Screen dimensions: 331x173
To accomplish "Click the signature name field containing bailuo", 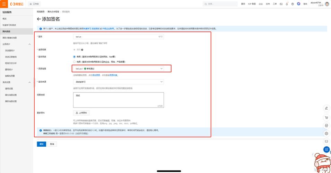I will (x=119, y=36).
